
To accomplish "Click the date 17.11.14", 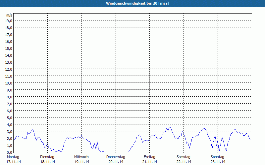I will point(14,162).
